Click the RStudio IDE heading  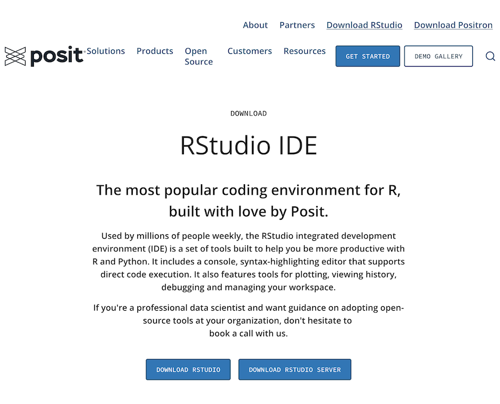click(249, 145)
